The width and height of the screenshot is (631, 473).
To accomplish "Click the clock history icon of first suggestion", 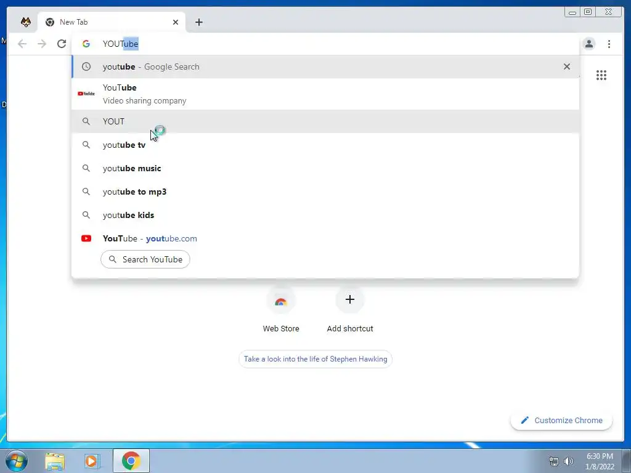I will point(86,67).
